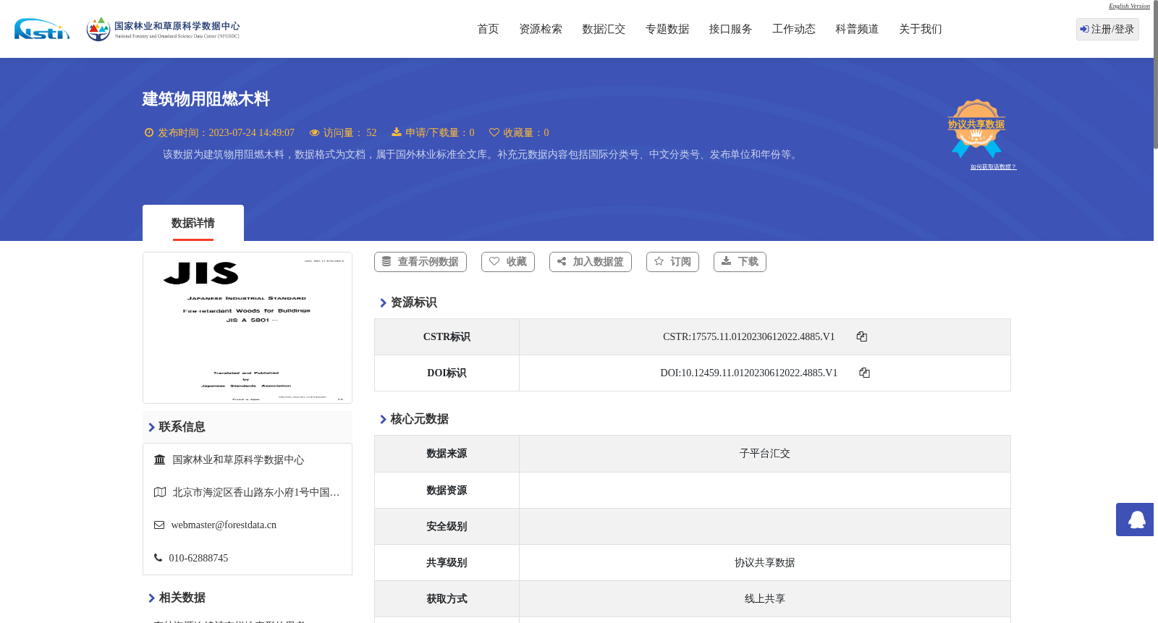Screen dimensions: 1158x623
Task: Click the National Forestry Data Center logo
Action: pos(163,29)
